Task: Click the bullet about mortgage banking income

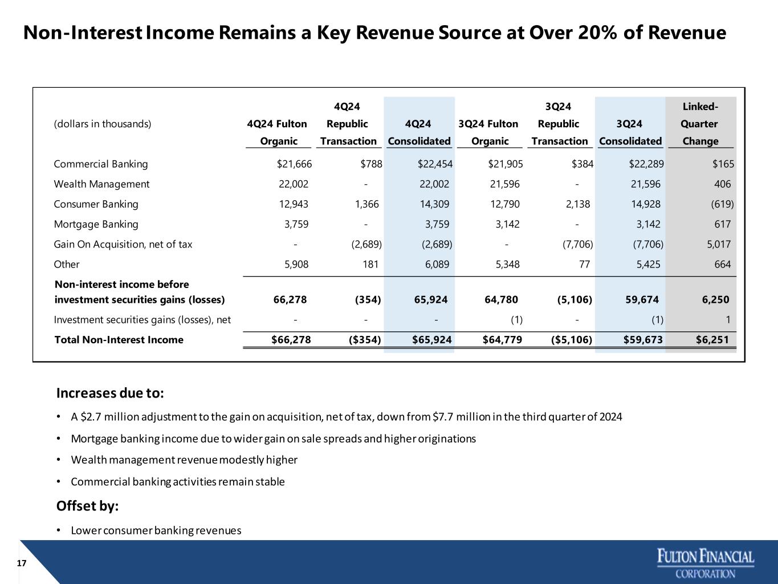Action: point(273,439)
